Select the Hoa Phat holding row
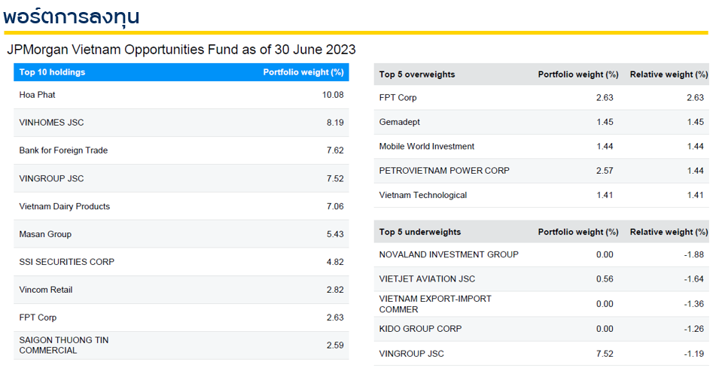Viewport: 716px width, 371px height. click(38, 95)
